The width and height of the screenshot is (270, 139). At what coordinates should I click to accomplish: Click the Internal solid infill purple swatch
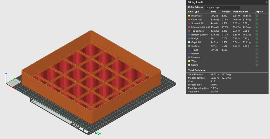[x=189, y=27]
